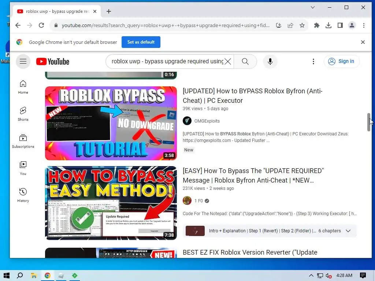Open Byfron Anti-Cheat PC Executor video title

click(x=253, y=96)
